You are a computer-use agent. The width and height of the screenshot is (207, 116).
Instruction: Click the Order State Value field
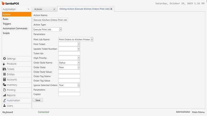[69, 72]
